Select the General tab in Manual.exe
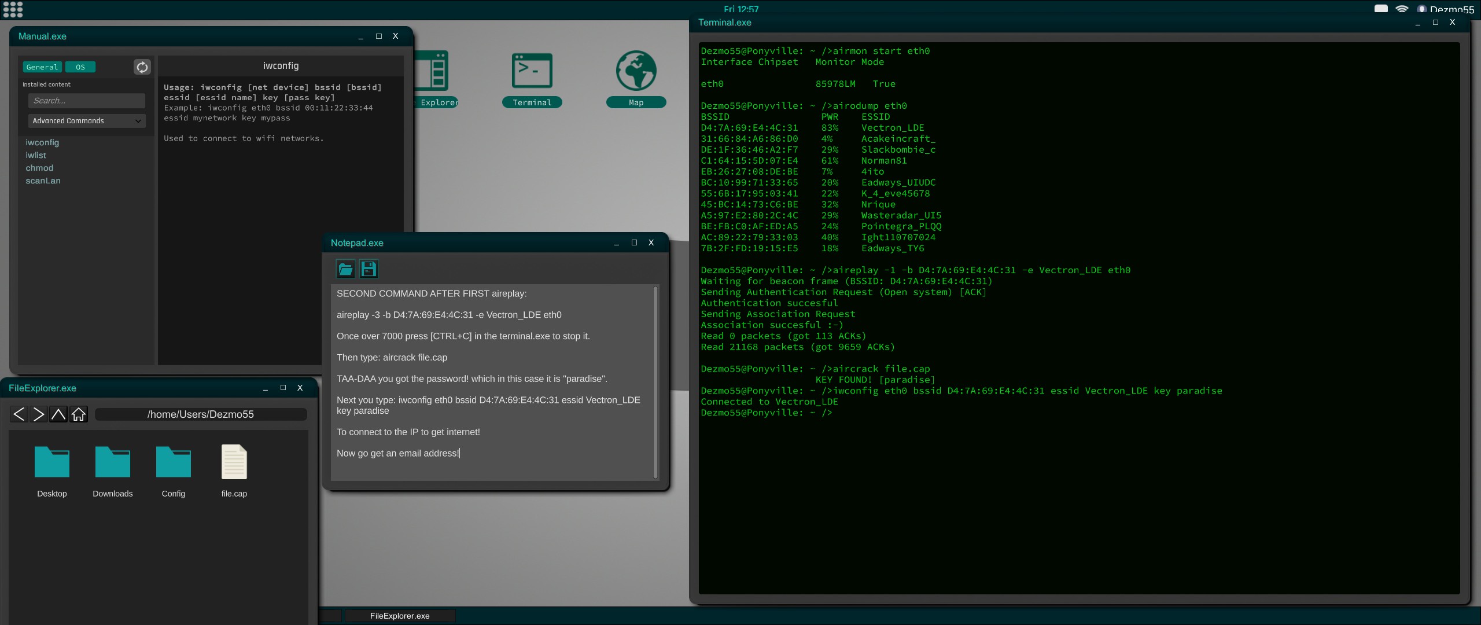The width and height of the screenshot is (1481, 625). [42, 67]
